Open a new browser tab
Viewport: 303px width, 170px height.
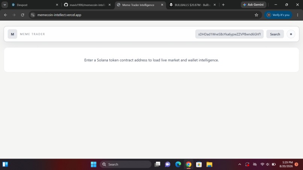coord(223,5)
